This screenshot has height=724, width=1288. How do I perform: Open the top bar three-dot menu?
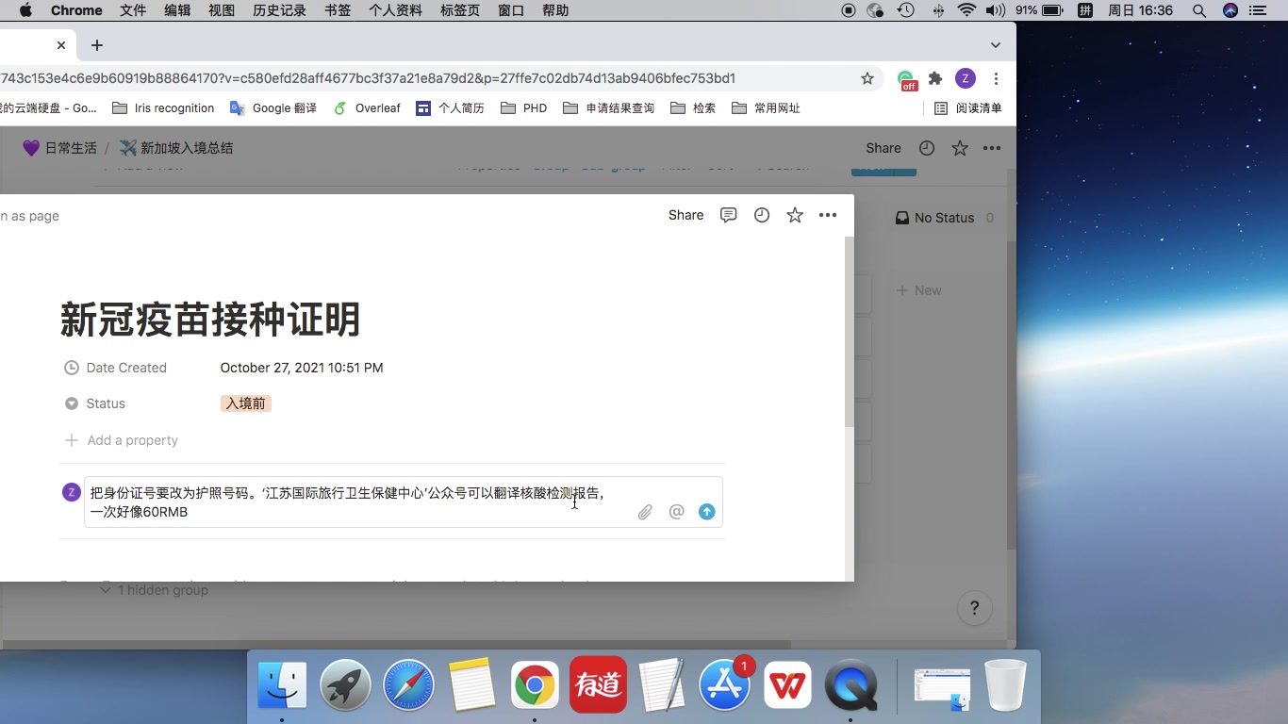[992, 148]
